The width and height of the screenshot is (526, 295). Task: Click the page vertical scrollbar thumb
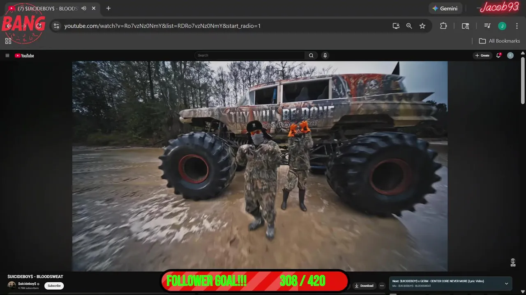click(x=523, y=80)
